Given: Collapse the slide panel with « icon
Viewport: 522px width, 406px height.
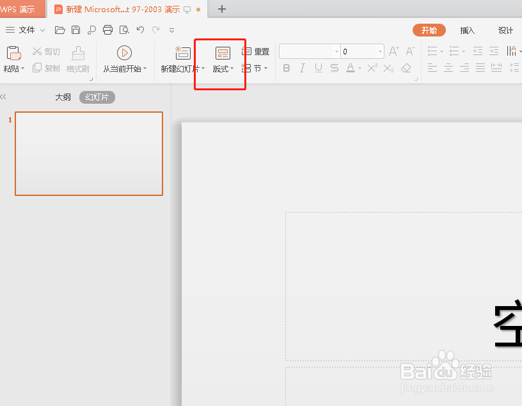Looking at the screenshot, I should (x=3, y=97).
